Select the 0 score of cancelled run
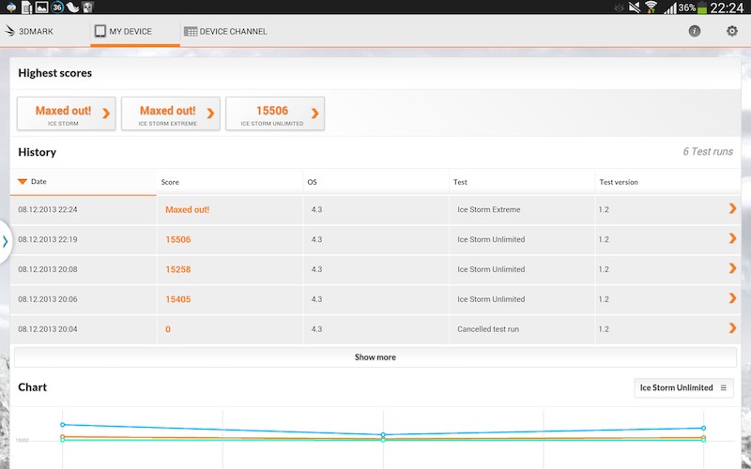 click(x=168, y=329)
